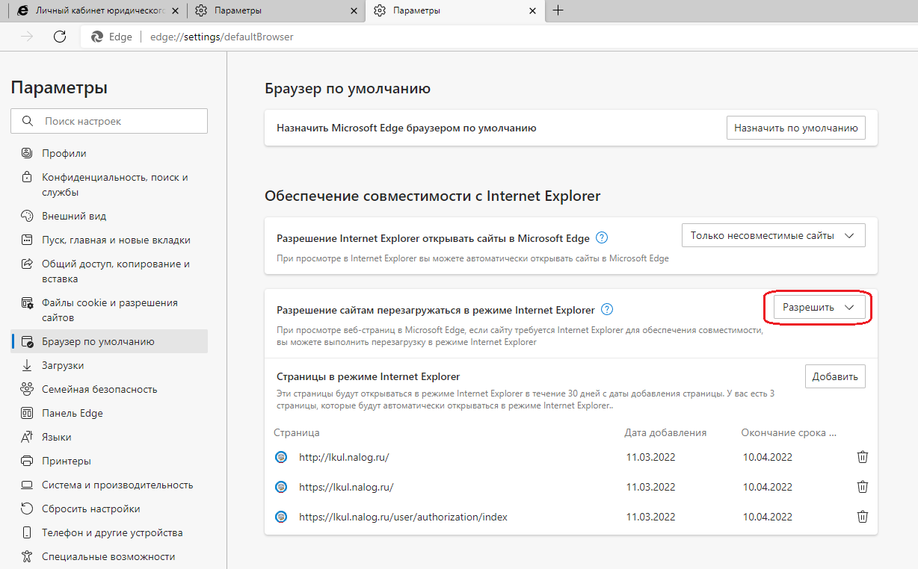The image size is (918, 569).
Task: Open Семейная безопасность section
Action: (109, 389)
